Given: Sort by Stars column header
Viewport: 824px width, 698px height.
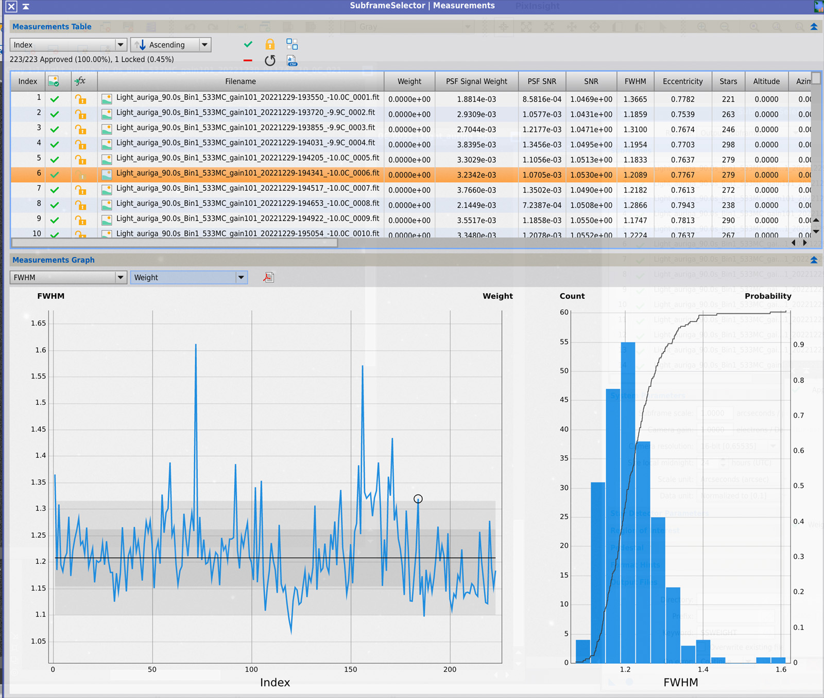Looking at the screenshot, I should pos(728,81).
